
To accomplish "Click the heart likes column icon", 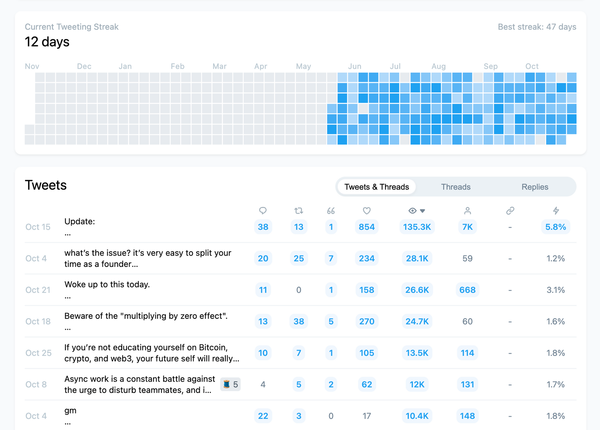I will (367, 211).
